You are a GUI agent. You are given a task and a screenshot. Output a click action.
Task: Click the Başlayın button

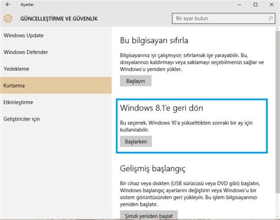[x=136, y=81]
